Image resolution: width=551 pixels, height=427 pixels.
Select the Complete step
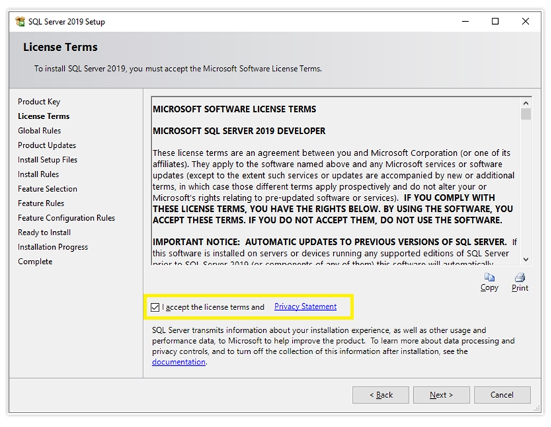tap(36, 261)
